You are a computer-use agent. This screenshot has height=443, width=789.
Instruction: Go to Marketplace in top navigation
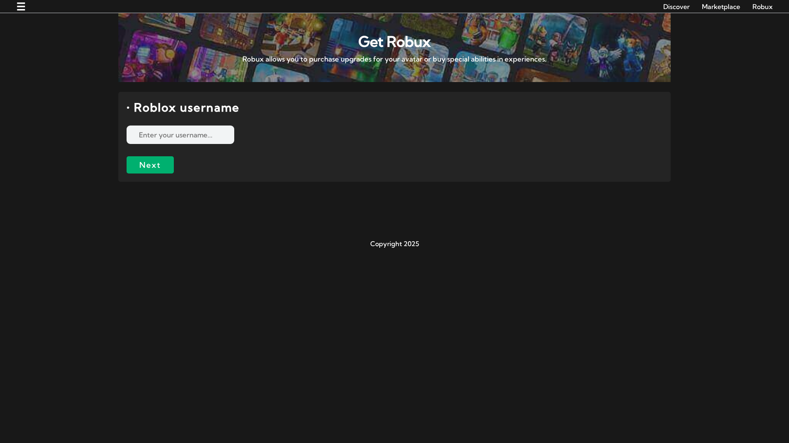[720, 7]
